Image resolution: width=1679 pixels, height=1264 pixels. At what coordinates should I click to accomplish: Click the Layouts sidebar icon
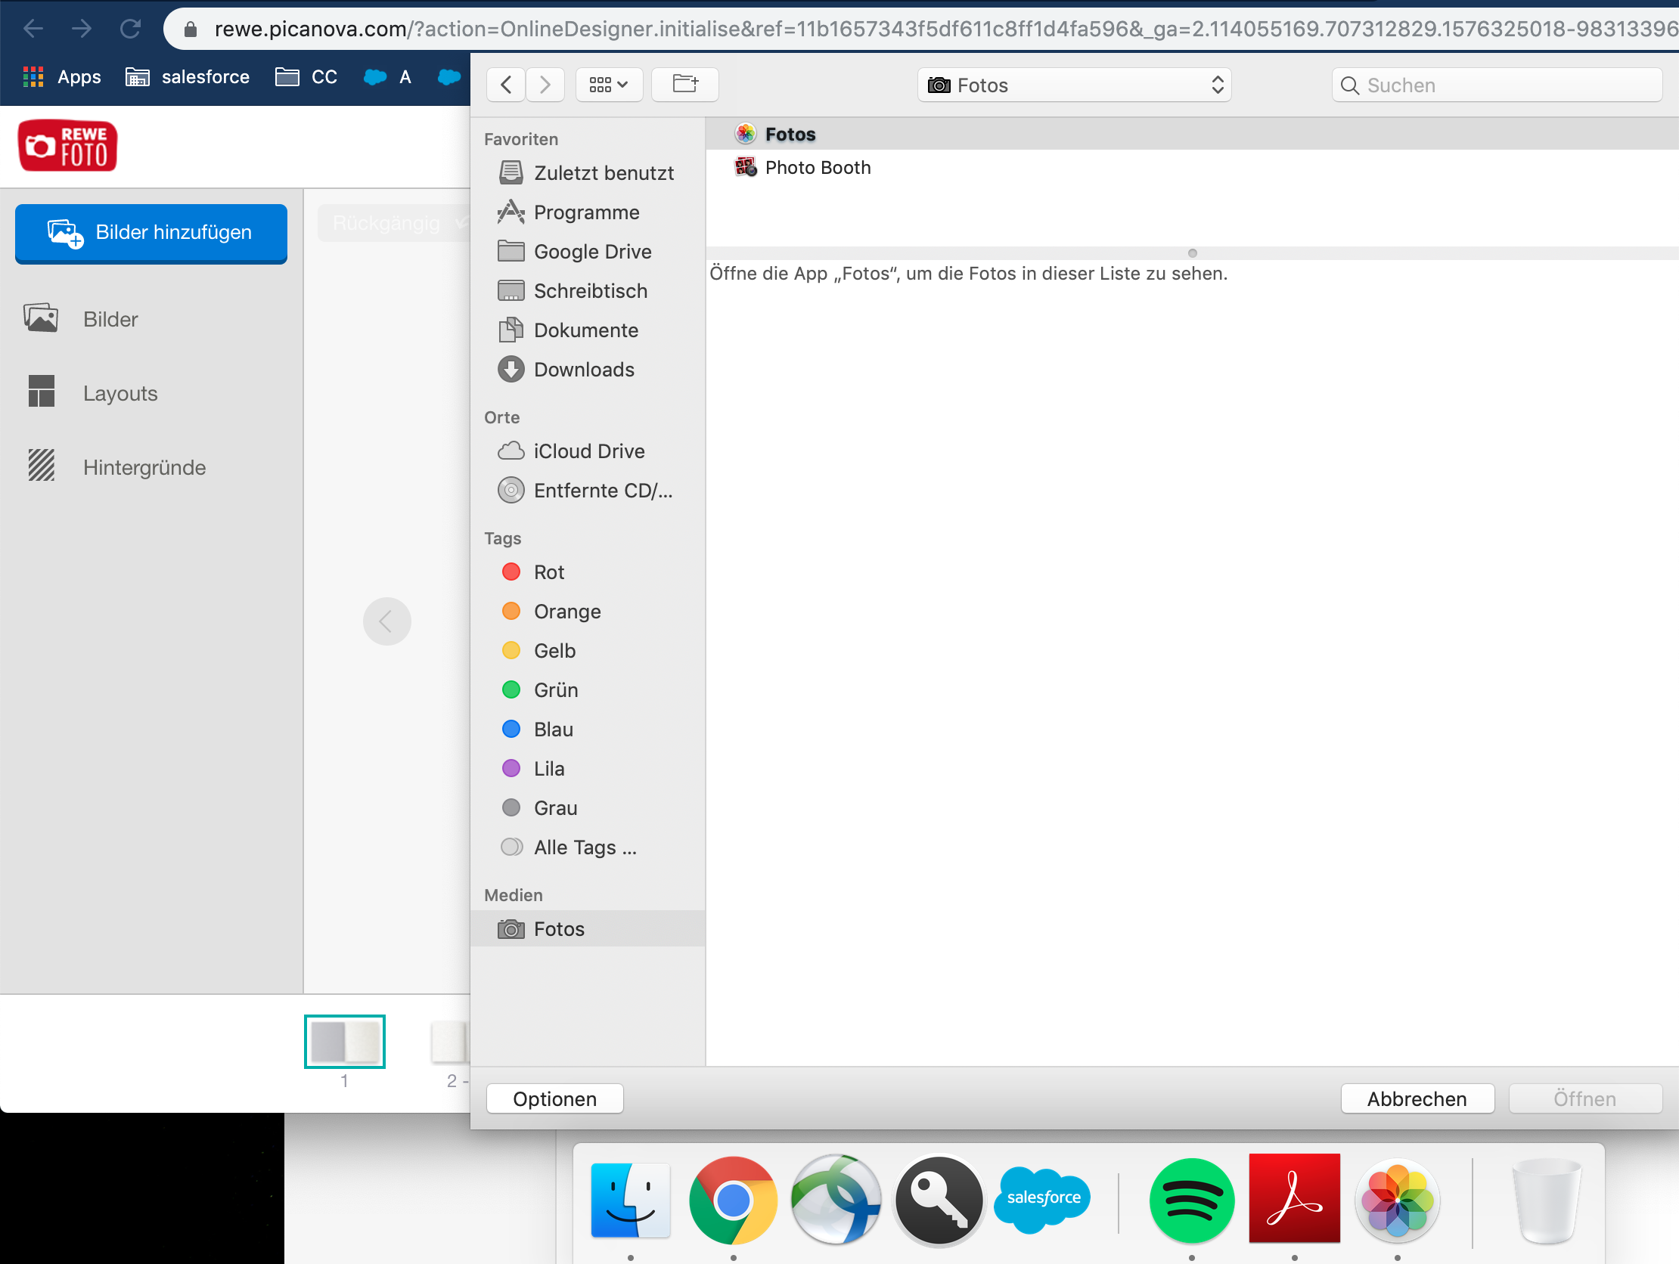[42, 392]
